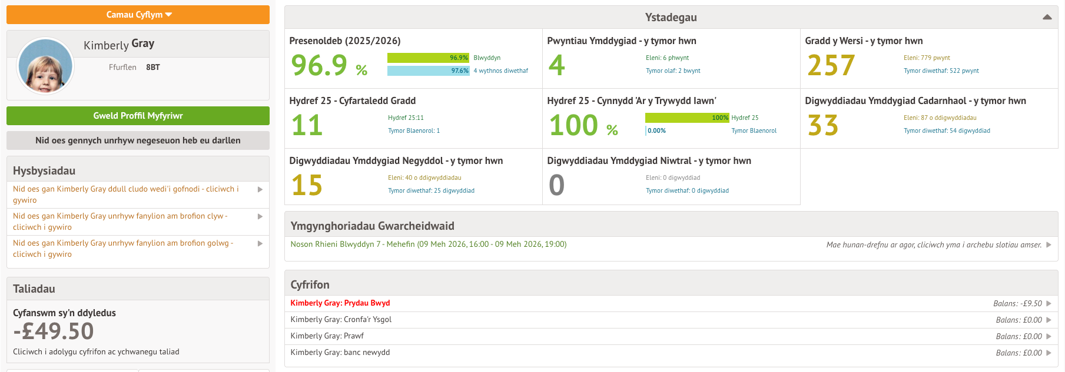Click the 100% Hydref 25 progress bar
The width and height of the screenshot is (1065, 372).
click(686, 118)
